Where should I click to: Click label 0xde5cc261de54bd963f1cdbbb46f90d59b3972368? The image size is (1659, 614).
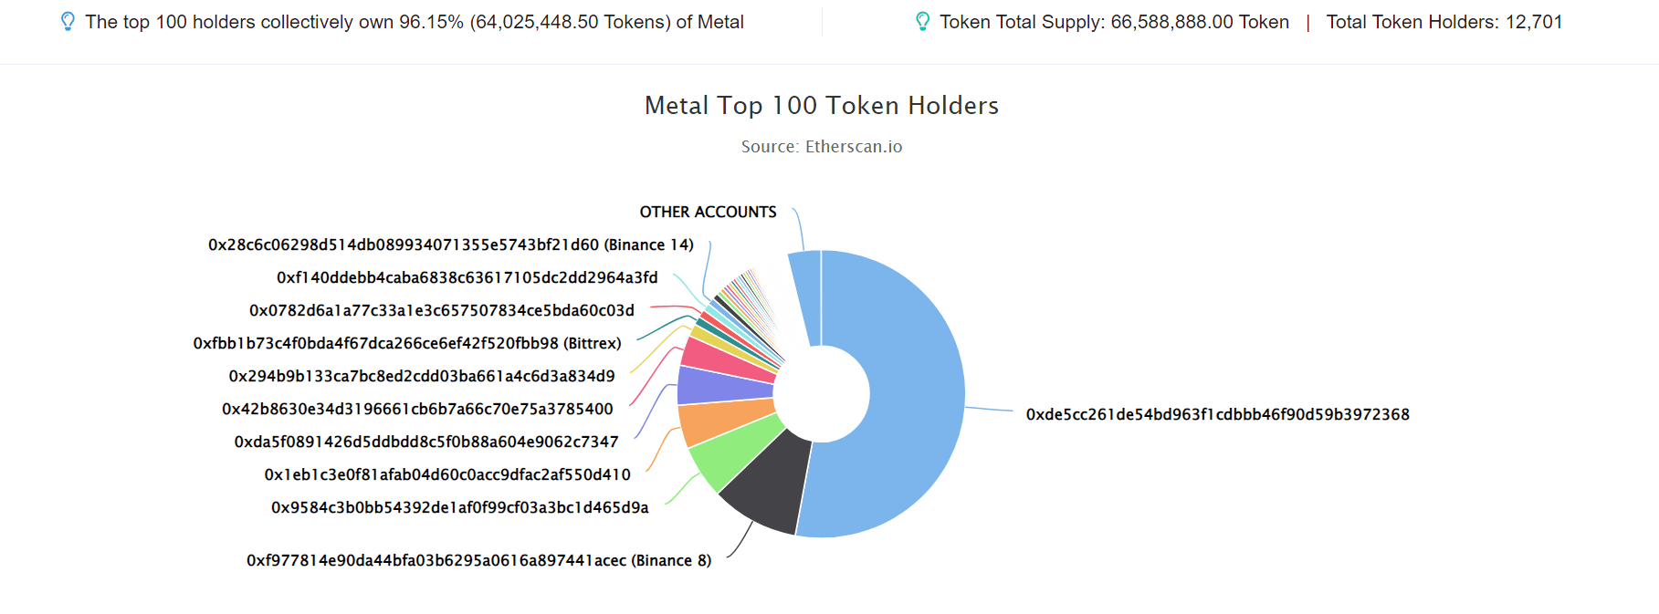(x=1218, y=414)
